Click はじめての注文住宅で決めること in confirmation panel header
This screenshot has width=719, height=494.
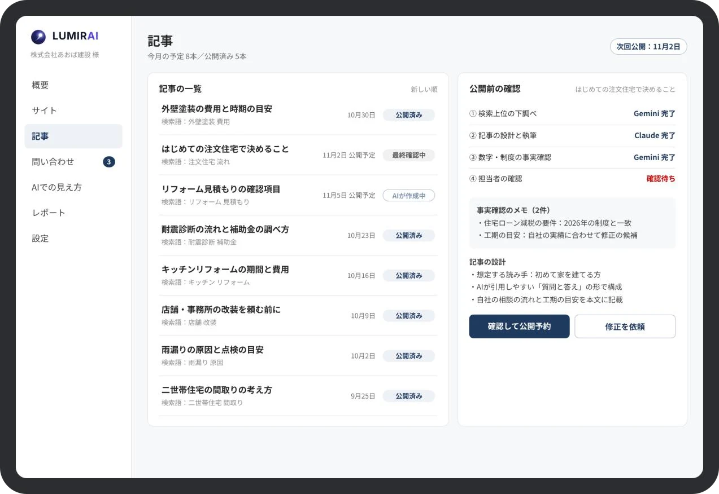coord(625,90)
